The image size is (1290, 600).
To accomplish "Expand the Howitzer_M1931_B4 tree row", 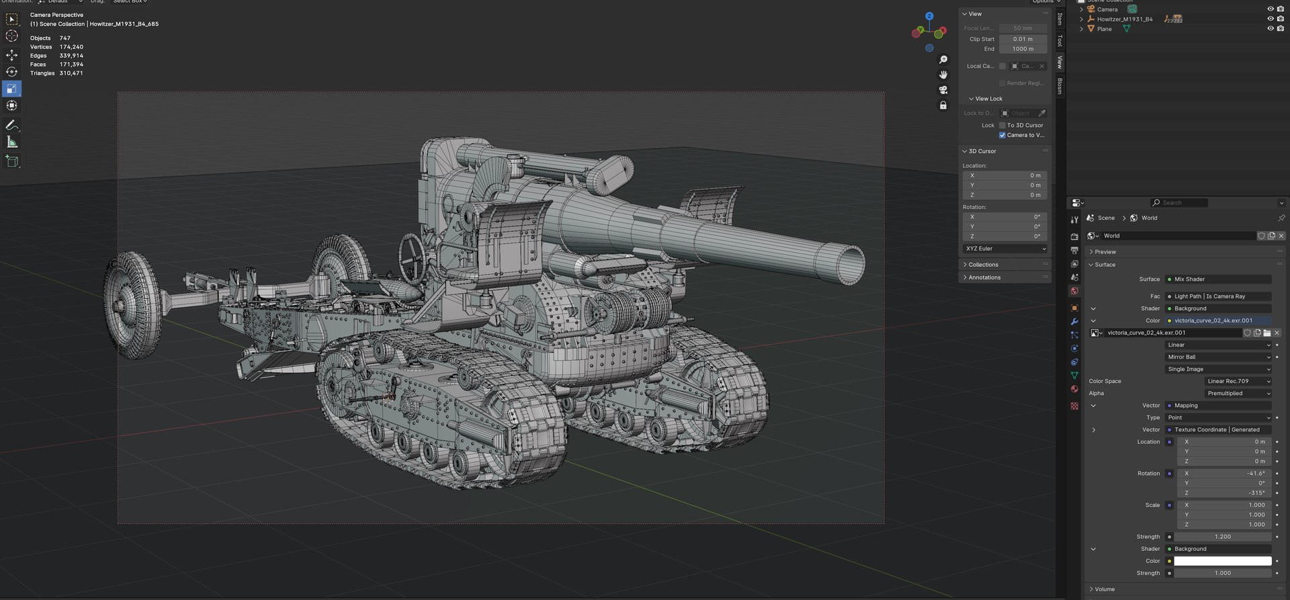I will [1081, 19].
